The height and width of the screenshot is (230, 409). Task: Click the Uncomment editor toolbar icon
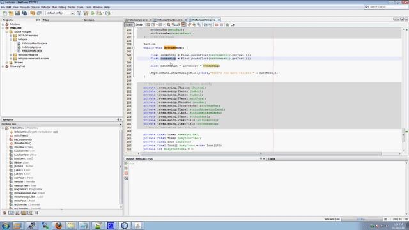click(233, 25)
